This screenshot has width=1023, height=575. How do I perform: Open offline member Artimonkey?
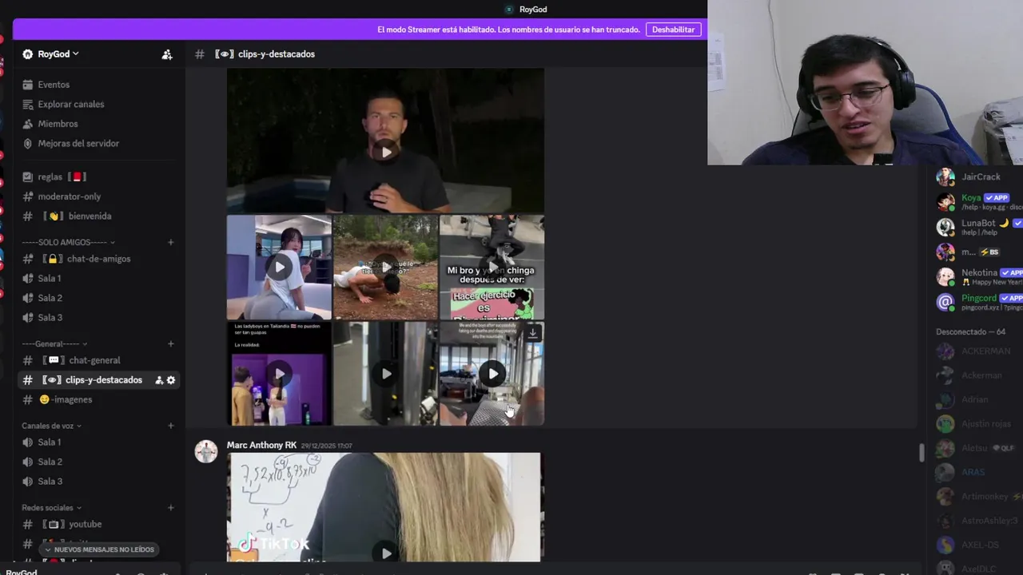(x=979, y=497)
